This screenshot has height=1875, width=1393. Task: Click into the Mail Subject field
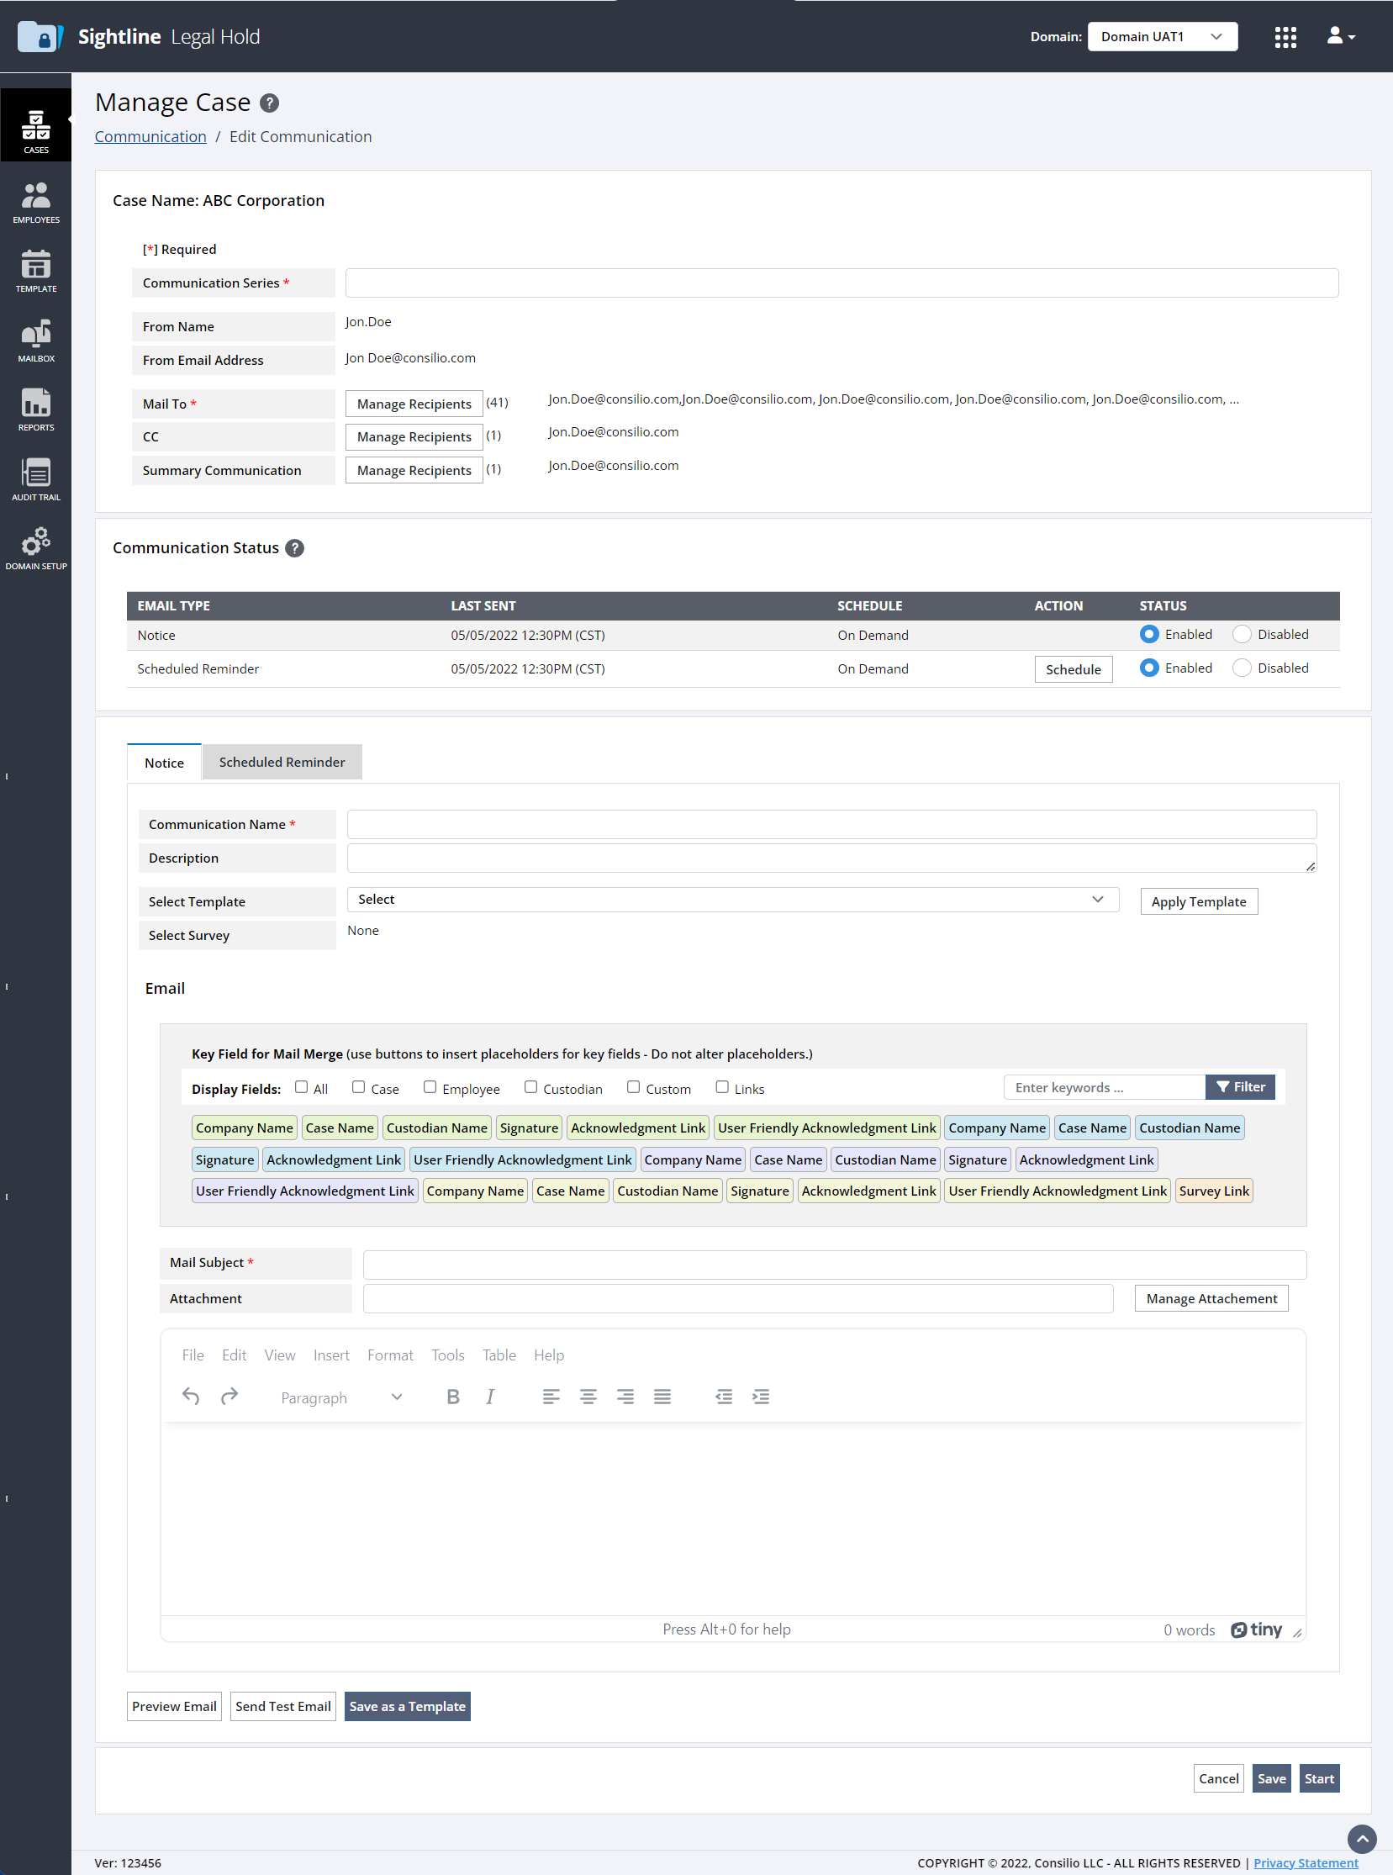pos(834,1264)
